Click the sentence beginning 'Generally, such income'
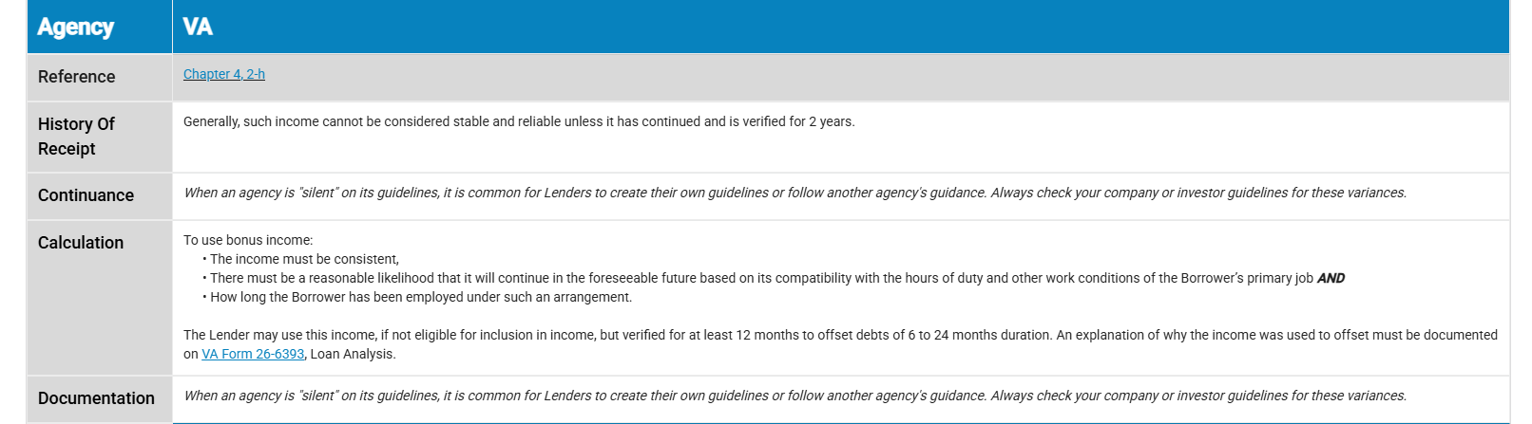This screenshot has width=1532, height=424. coord(518,121)
